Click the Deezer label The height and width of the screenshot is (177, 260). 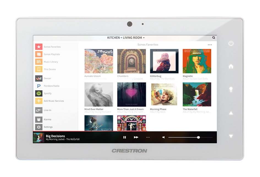pyautogui.click(x=47, y=78)
